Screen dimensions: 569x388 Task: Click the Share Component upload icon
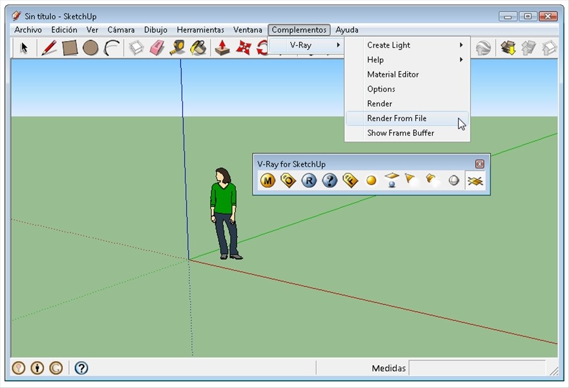[x=550, y=48]
